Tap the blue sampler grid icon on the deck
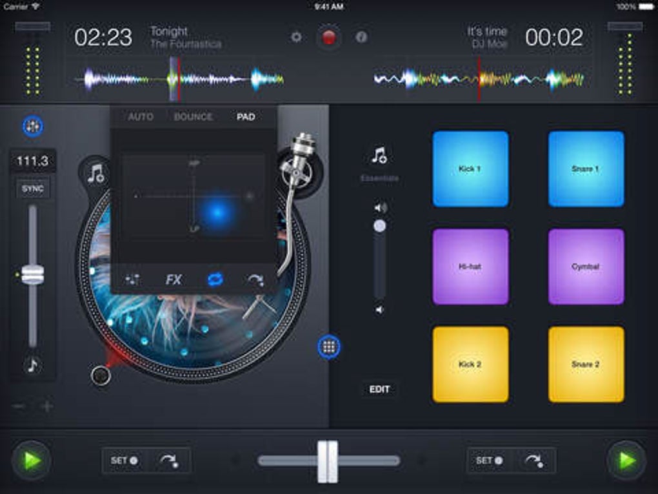This screenshot has height=494, width=658. 330,347
